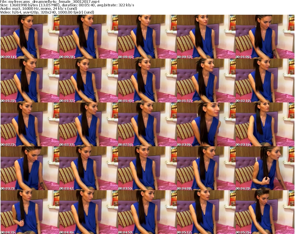Viewport: 295px width, 234px height.
Task: Select the thumbnail frame stamped 00:00:14
Action: pyautogui.click(x=30, y=37)
